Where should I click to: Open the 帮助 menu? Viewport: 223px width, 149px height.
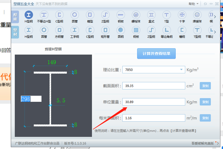192,4
